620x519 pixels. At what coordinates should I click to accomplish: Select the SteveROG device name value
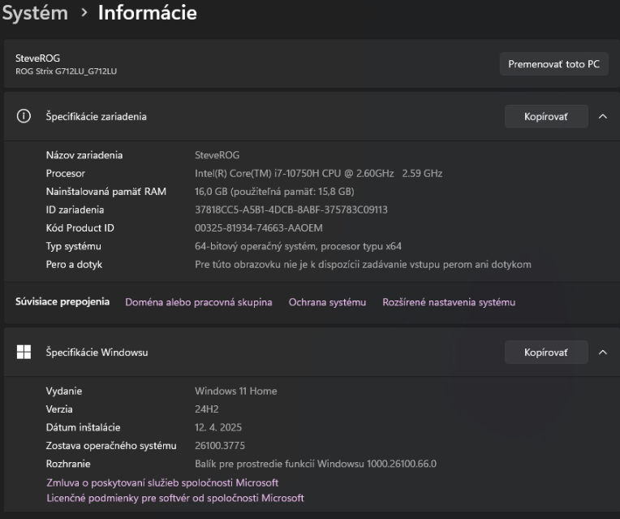coord(217,155)
